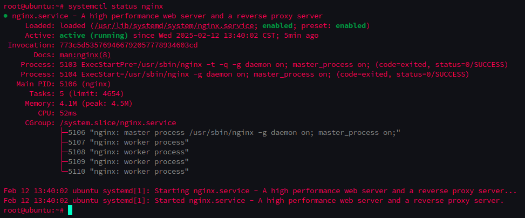
Task: Select worker process 5110 in the CGroup tree
Action: (129, 172)
